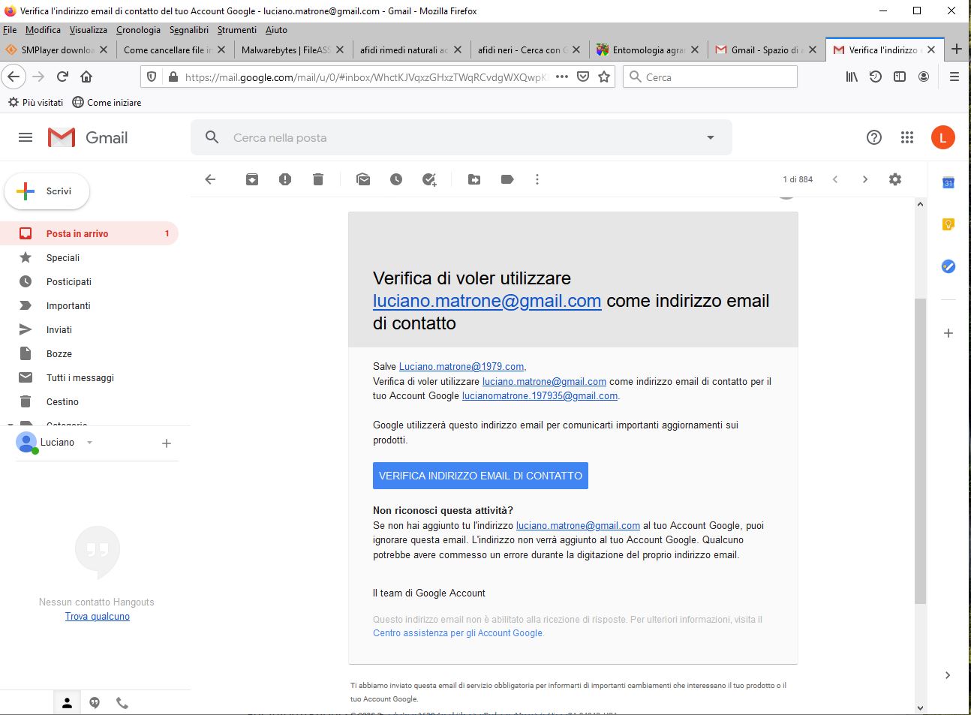Move email using the folder arrow icon
971x715 pixels.
474,179
